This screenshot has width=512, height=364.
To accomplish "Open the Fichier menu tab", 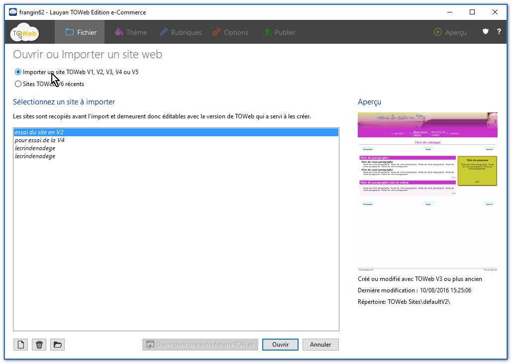I will (x=81, y=32).
